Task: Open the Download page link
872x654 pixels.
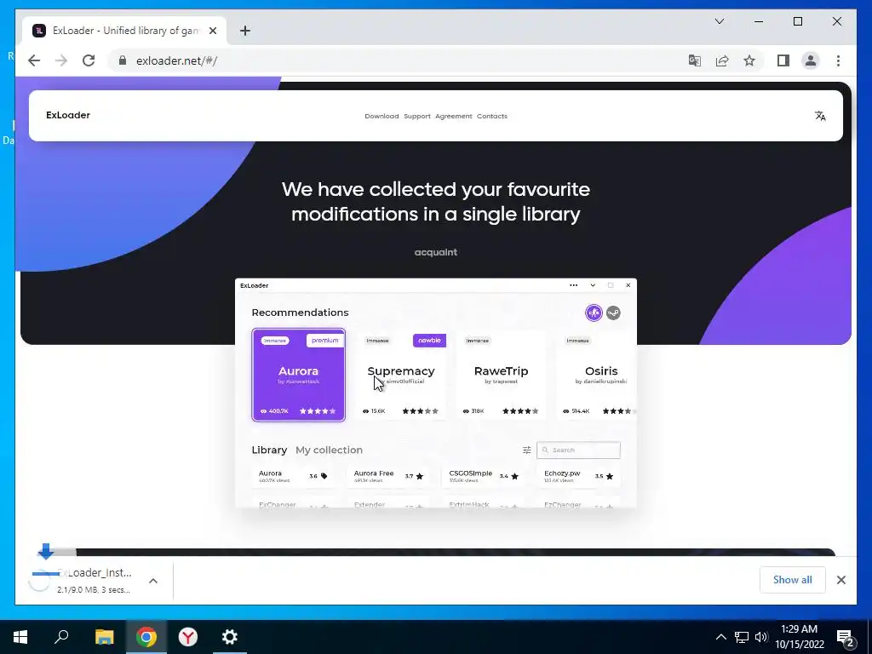Action: [x=381, y=116]
